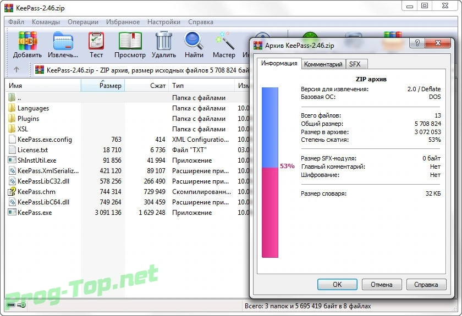Click the KeePass.chm help file icon
Image resolution: width=462 pixels, height=316 pixels.
click(x=12, y=191)
